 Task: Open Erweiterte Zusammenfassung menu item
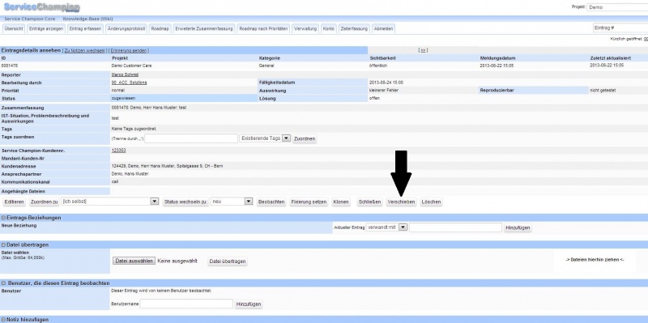(204, 28)
